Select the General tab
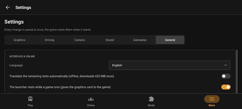The image size is (242, 109). (170, 40)
